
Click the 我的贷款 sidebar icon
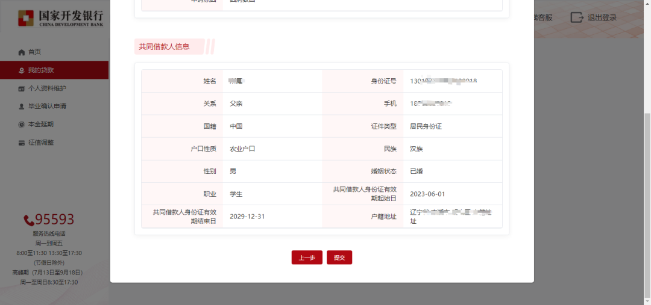click(22, 70)
